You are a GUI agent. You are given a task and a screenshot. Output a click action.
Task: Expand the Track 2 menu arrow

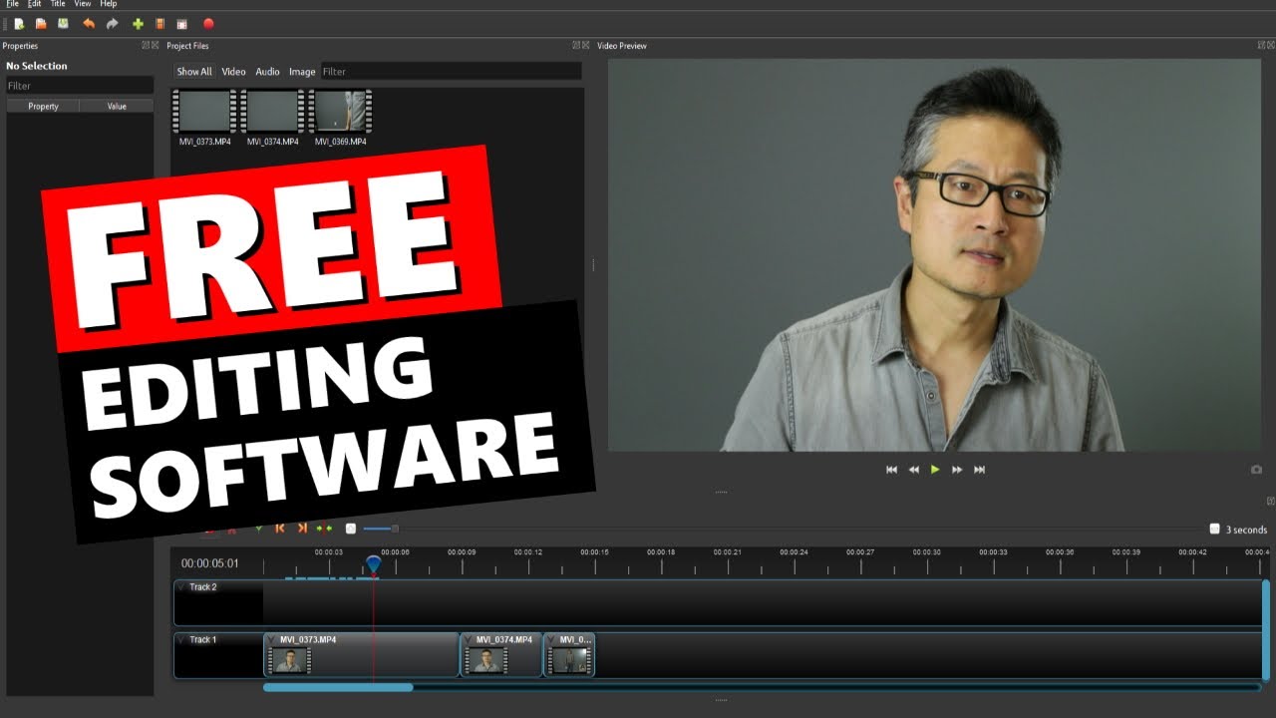[x=182, y=587]
